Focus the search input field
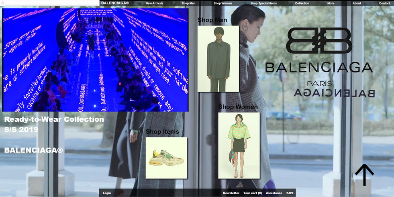Image resolution: width=394 pixels, height=197 pixels. (x=52, y=3)
